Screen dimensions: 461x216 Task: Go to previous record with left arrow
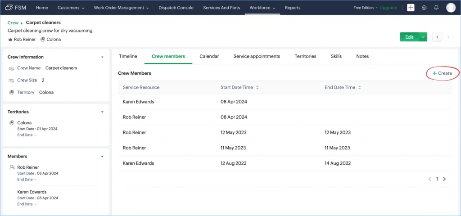(437, 37)
